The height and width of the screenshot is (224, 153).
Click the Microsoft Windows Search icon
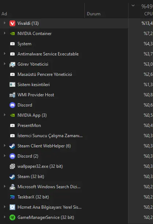(x=12, y=187)
